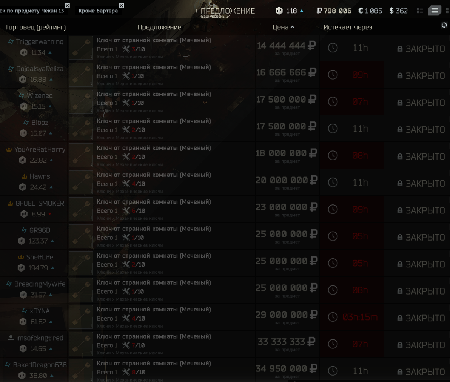This screenshot has width=450, height=382.
Task: Click the reputation badge icon beside 1.18
Action: [x=279, y=11]
